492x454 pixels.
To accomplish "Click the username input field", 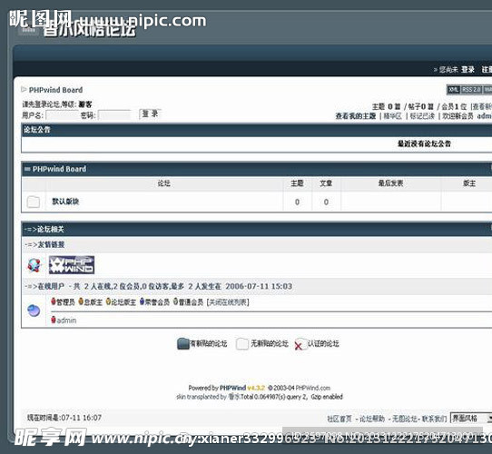I will click(x=63, y=115).
